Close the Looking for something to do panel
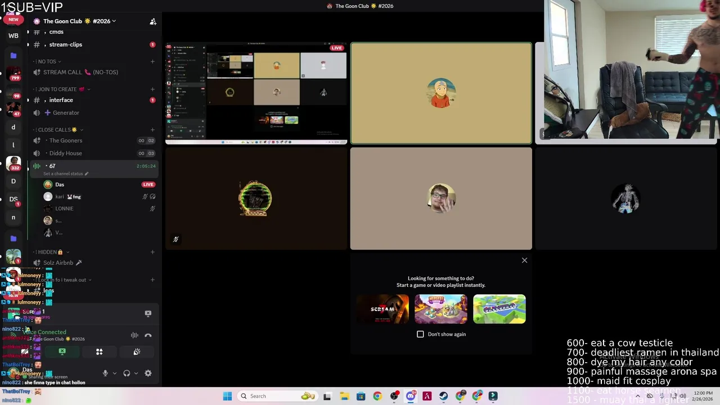This screenshot has width=720, height=405. pyautogui.click(x=524, y=260)
